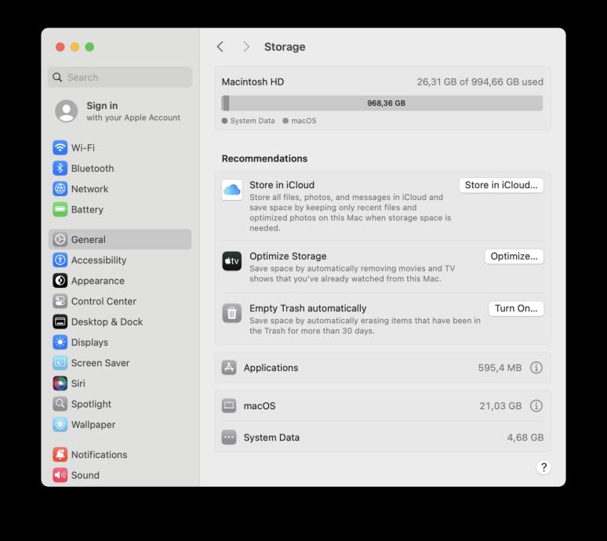Click the Spotlight magnifier icon
Screen dimensions: 607x541
pyautogui.click(x=60, y=404)
